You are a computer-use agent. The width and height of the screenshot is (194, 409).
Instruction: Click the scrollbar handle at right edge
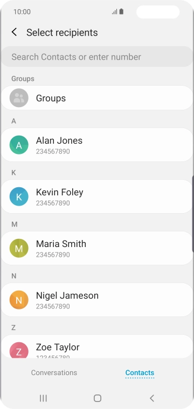point(193,214)
